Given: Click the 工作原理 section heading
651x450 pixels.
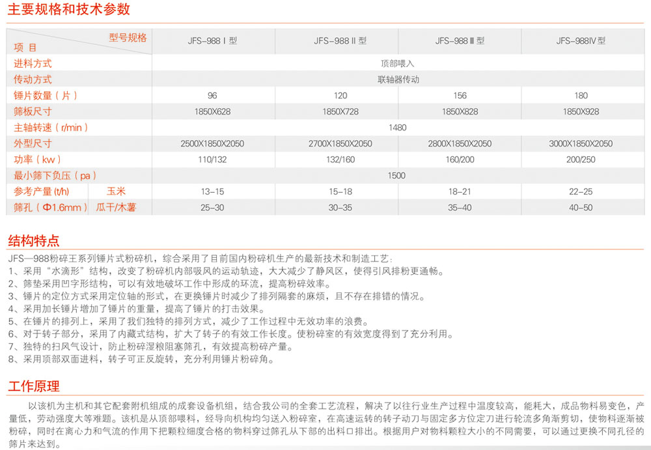Looking at the screenshot, I should (x=34, y=386).
